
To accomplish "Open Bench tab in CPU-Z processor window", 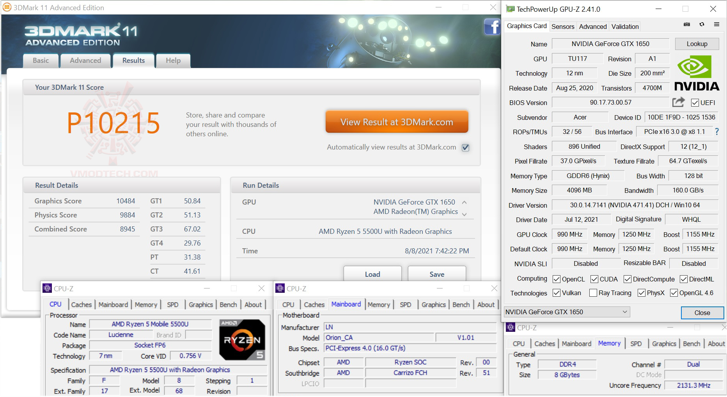I will click(x=228, y=304).
